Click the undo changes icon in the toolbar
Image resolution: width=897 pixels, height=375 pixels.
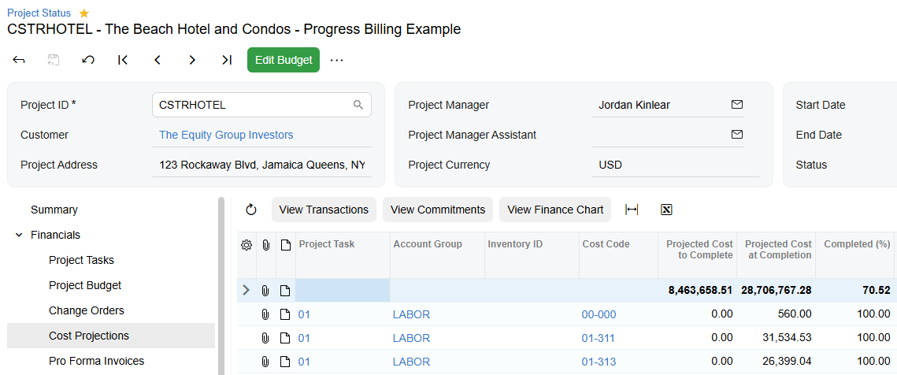[x=88, y=60]
